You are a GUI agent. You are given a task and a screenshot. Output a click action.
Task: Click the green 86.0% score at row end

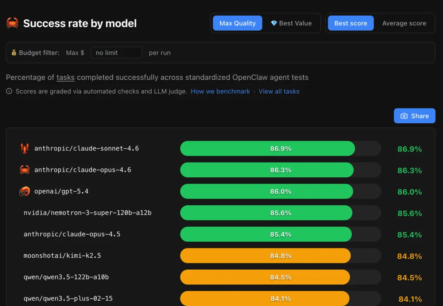click(409, 192)
